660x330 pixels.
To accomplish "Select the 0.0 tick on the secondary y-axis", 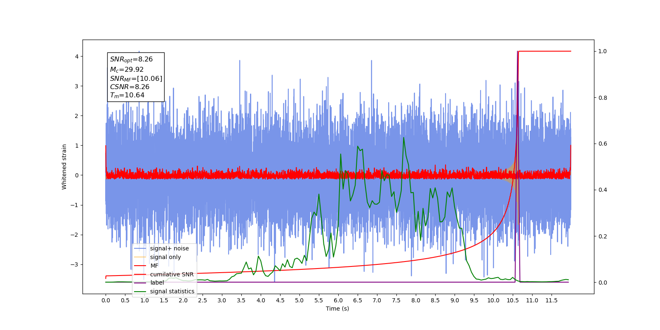I will coord(603,283).
